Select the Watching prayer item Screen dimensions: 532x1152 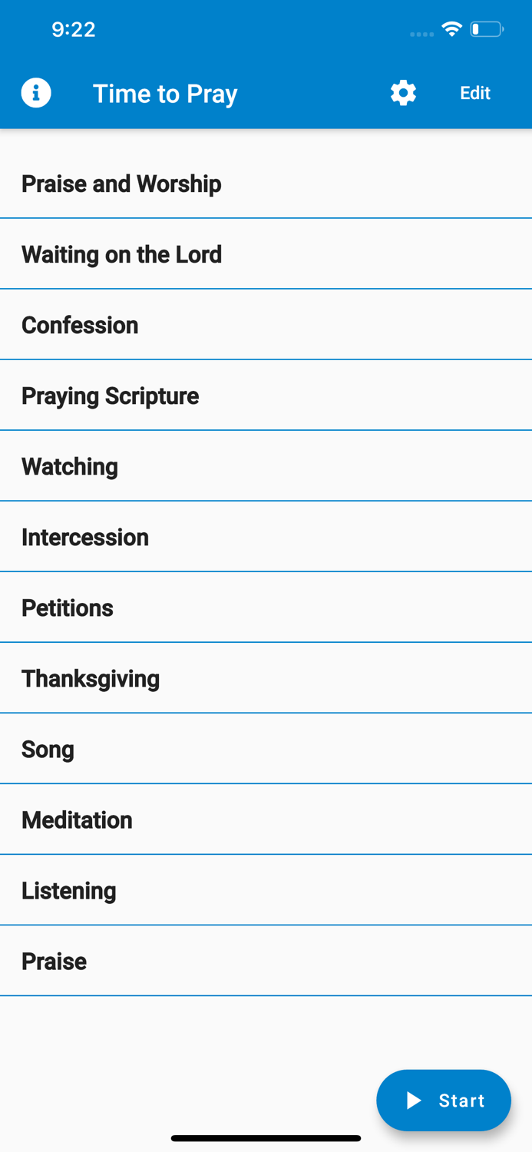[70, 466]
